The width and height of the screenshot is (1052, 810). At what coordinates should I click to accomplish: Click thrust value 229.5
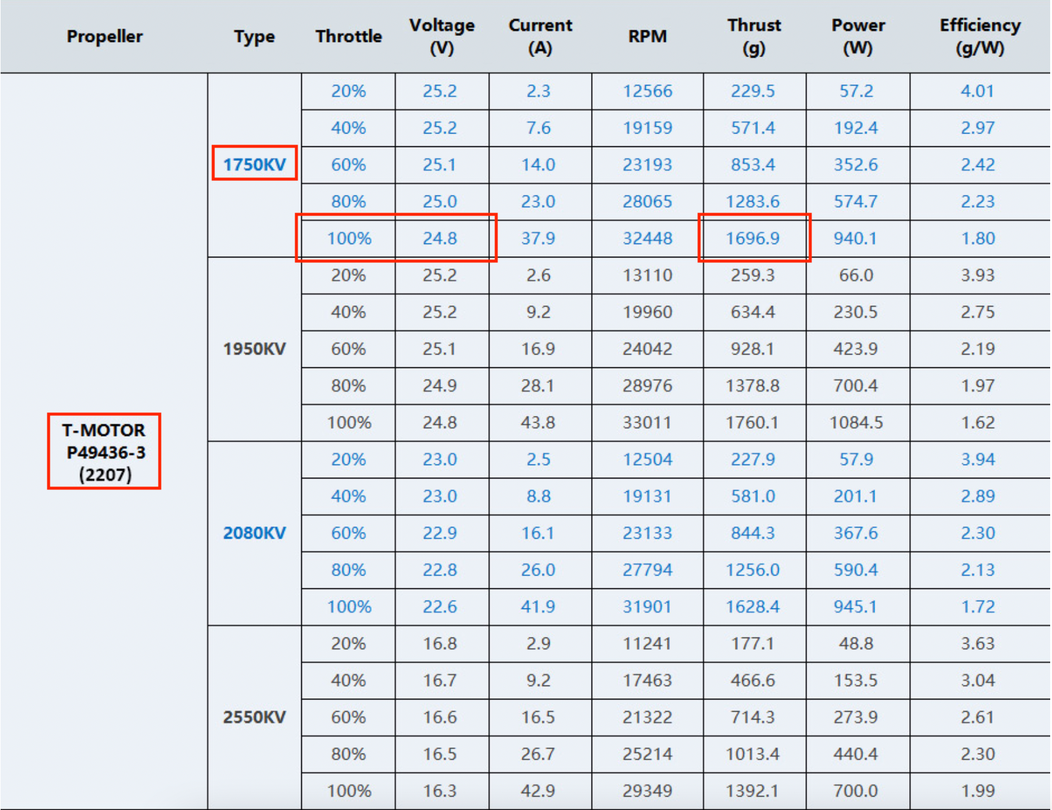(x=753, y=91)
